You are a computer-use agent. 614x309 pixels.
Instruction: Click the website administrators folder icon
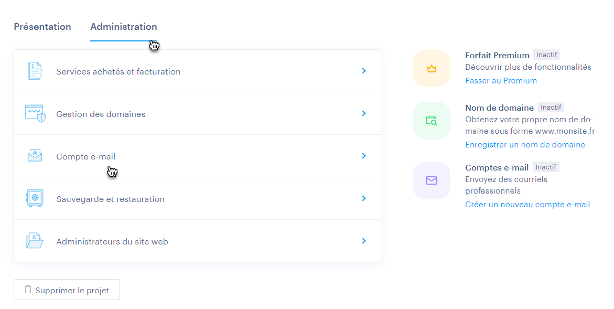[x=35, y=241]
